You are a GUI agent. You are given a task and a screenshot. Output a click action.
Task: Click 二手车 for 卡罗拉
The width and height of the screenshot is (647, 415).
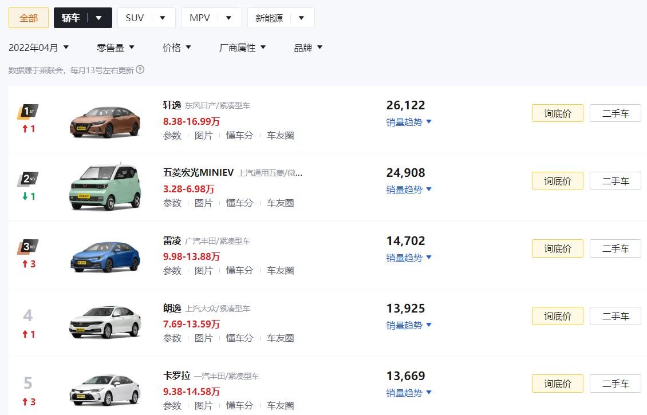click(616, 384)
